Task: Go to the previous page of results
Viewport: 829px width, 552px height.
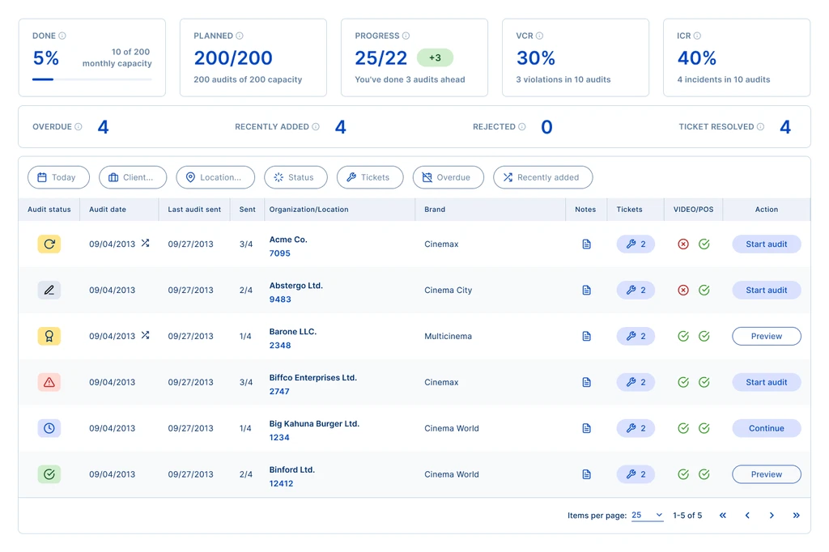Action: click(747, 515)
